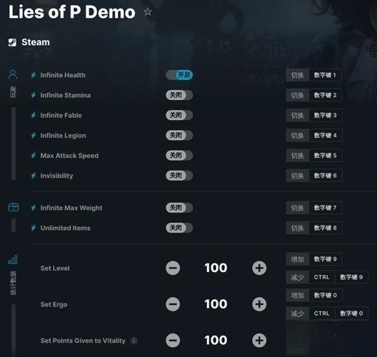Open the stats bar chart category icon

click(x=13, y=260)
